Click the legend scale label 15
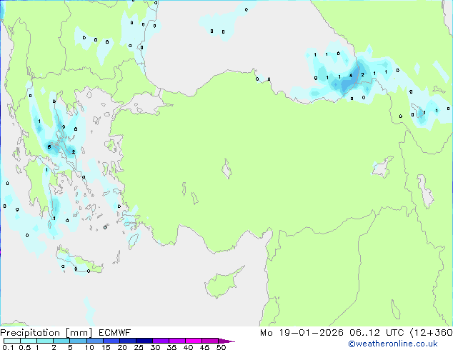Screen dimensions: 453x350 pyautogui.click(x=106, y=347)
